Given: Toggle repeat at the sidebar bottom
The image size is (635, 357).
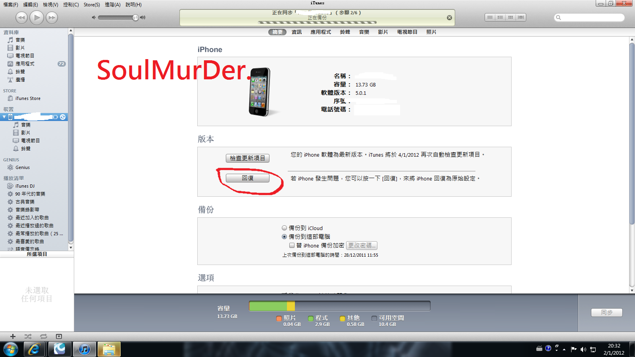Looking at the screenshot, I should pyautogui.click(x=43, y=336).
